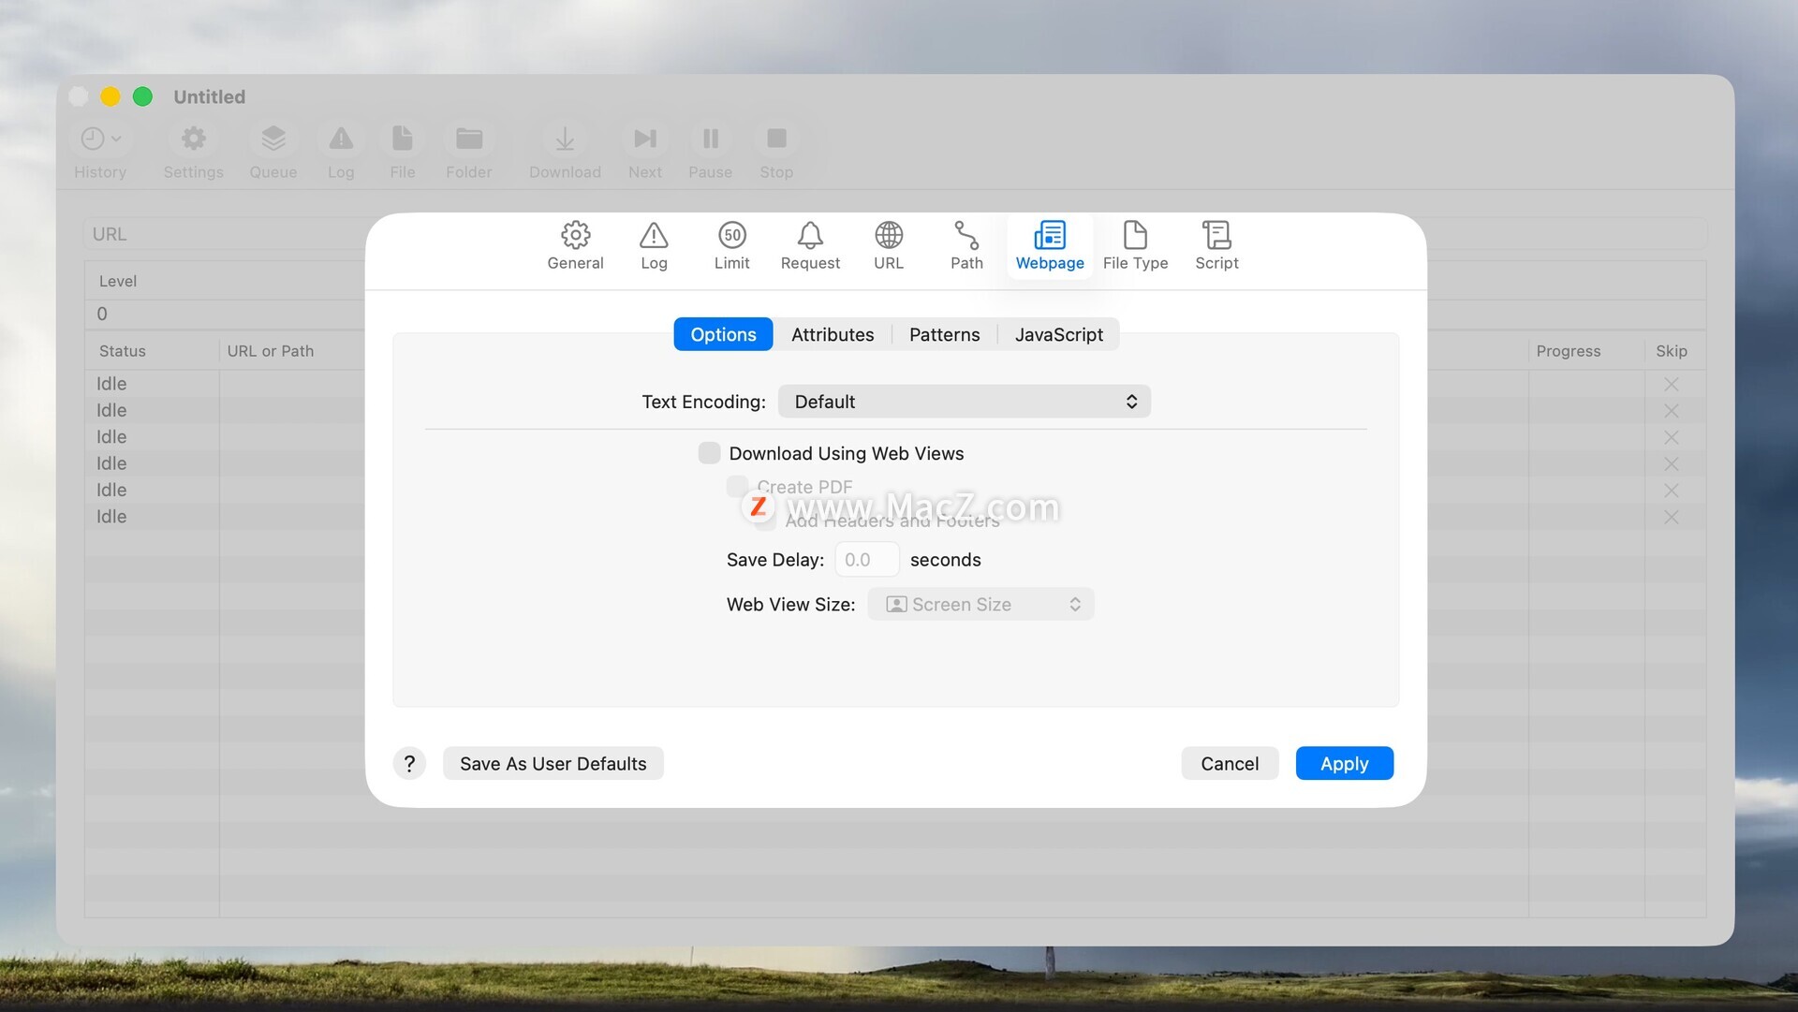
Task: Click the Apply button
Action: click(1344, 764)
